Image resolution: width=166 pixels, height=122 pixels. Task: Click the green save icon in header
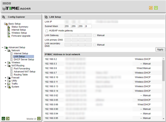pos(156,8)
